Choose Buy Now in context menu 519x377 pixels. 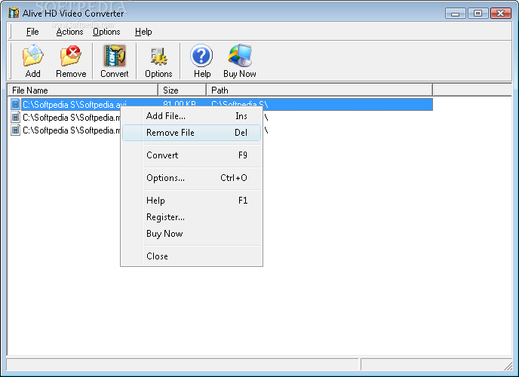tap(192, 234)
